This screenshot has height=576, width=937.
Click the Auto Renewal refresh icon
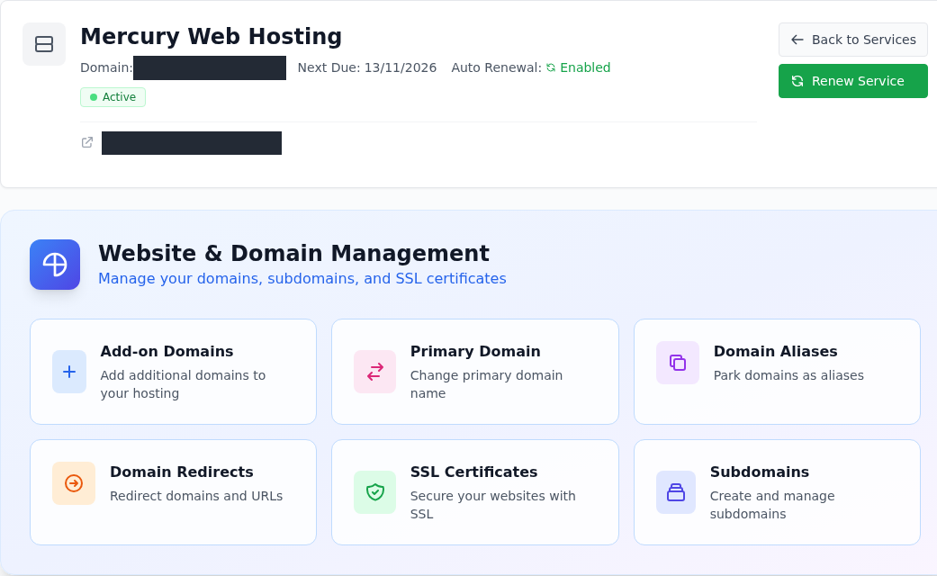coord(551,67)
